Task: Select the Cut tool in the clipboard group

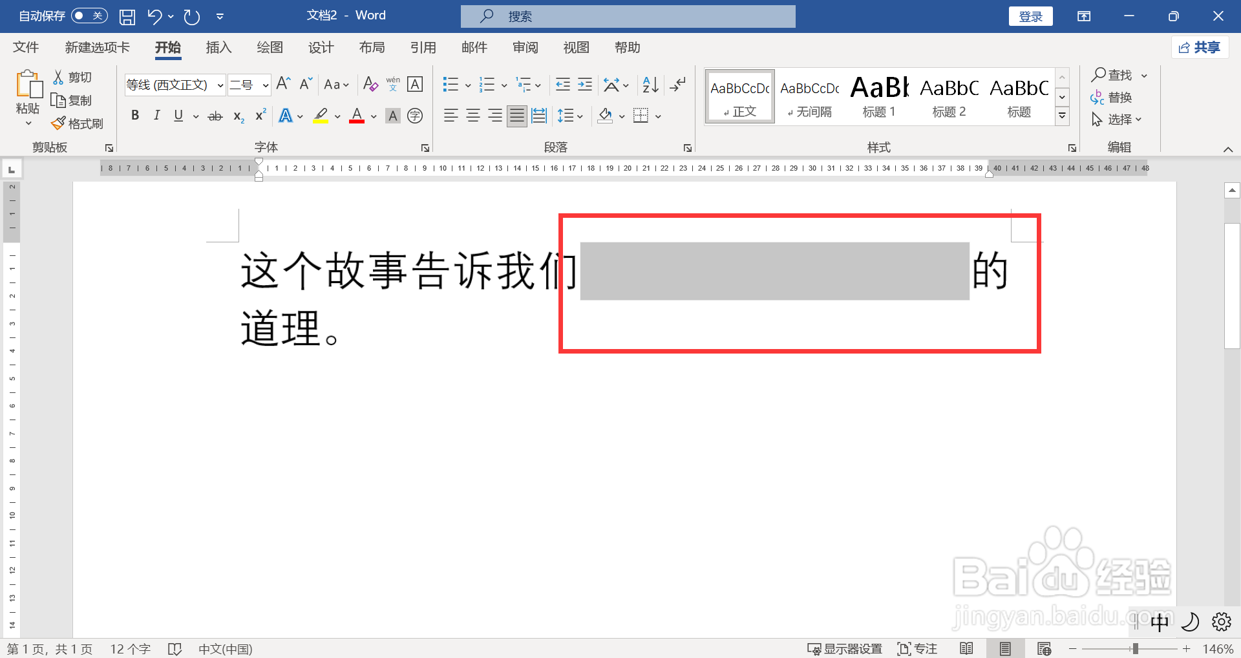Action: pyautogui.click(x=72, y=76)
